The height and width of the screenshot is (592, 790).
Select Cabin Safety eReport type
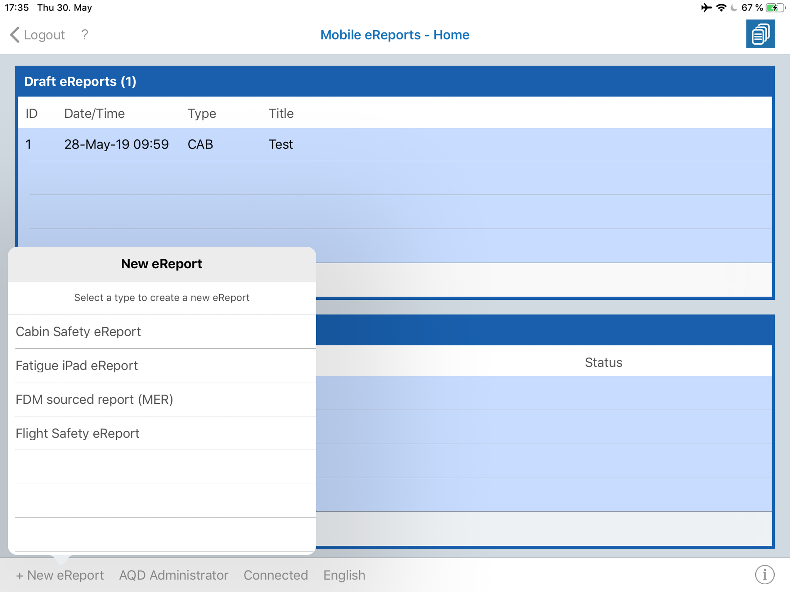coord(162,332)
